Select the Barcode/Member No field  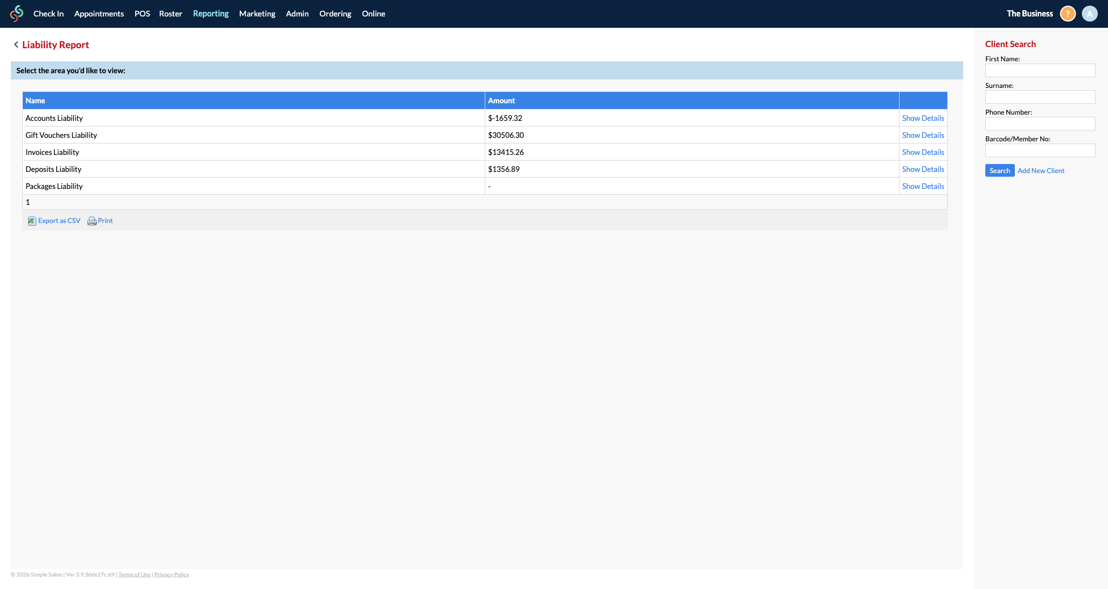(1040, 150)
